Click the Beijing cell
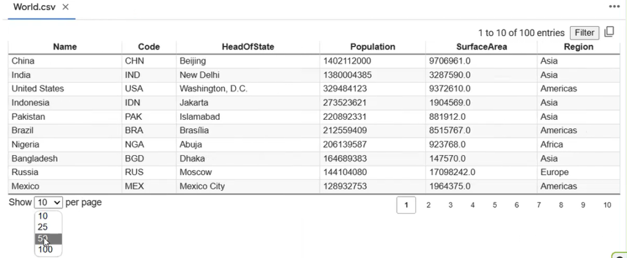627x258 pixels. tap(248, 61)
